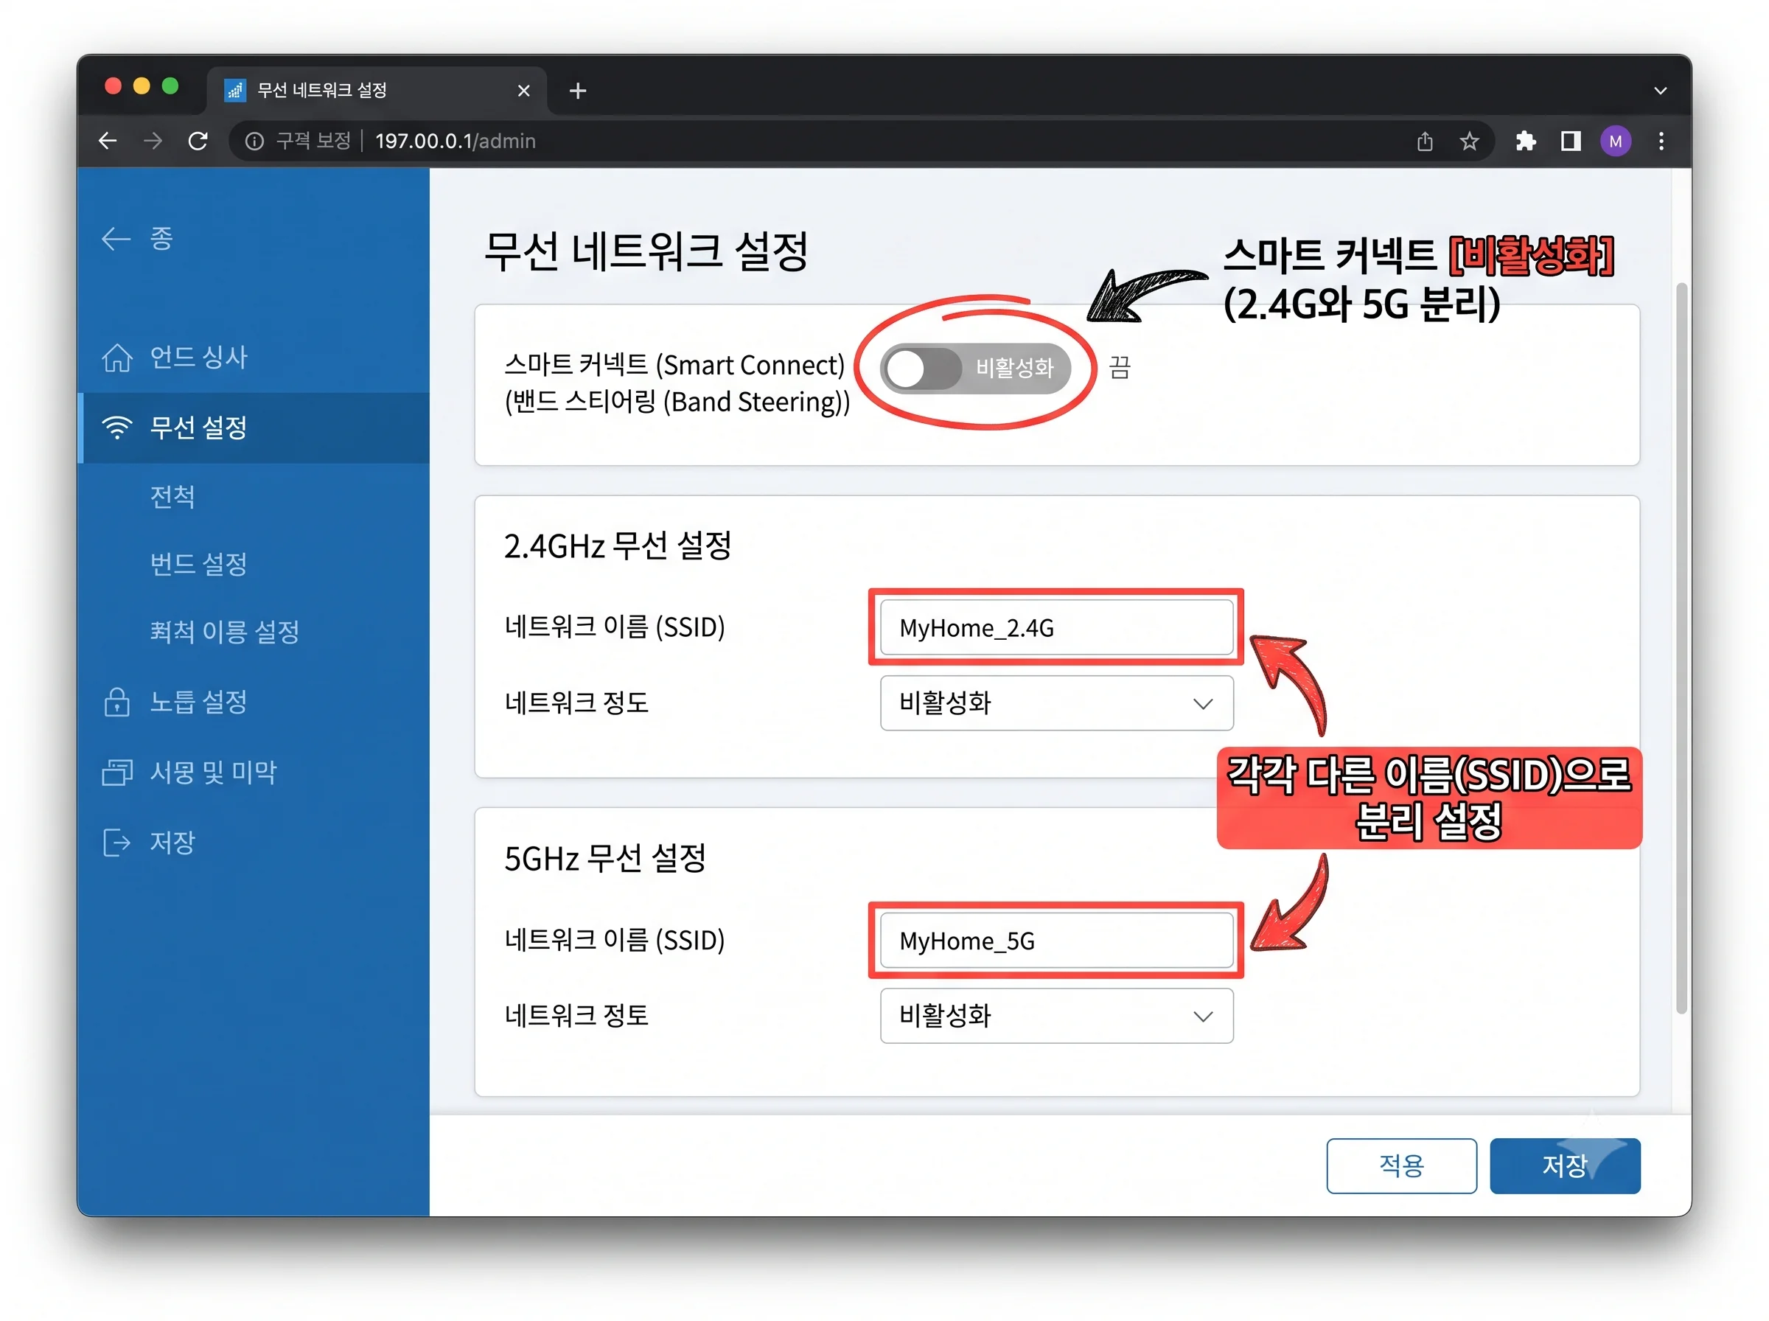Click the browser forward arrow

click(x=152, y=141)
